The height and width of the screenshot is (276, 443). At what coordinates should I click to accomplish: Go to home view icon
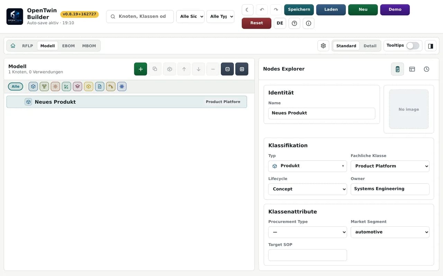click(x=13, y=46)
